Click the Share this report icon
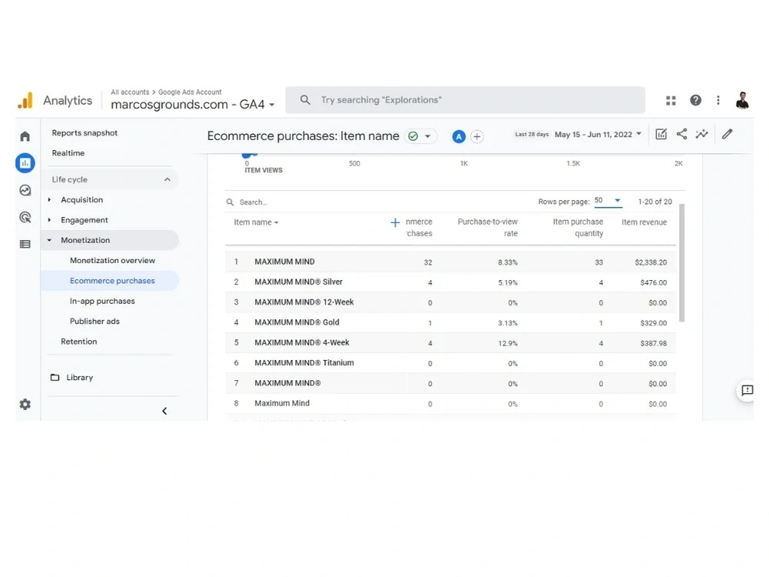769x577 pixels. [x=681, y=134]
